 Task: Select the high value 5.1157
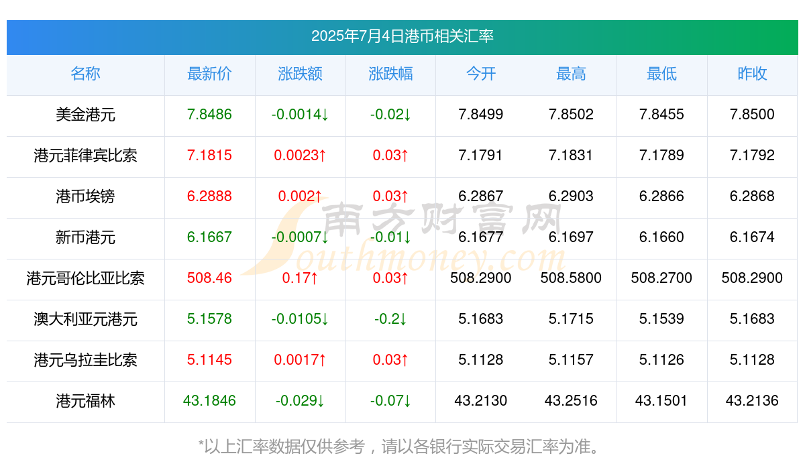[571, 360]
